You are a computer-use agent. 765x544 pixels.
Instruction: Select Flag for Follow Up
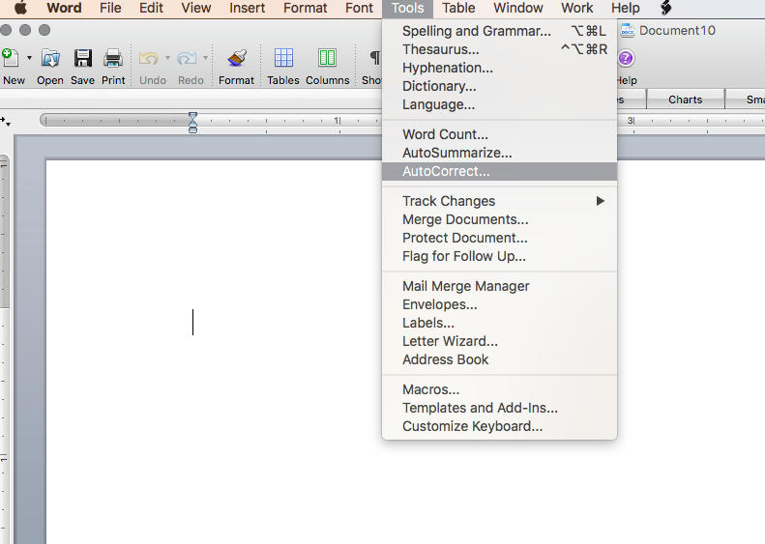click(x=500, y=256)
